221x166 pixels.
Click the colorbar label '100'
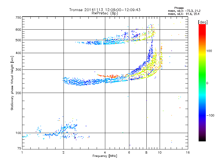click(209, 51)
